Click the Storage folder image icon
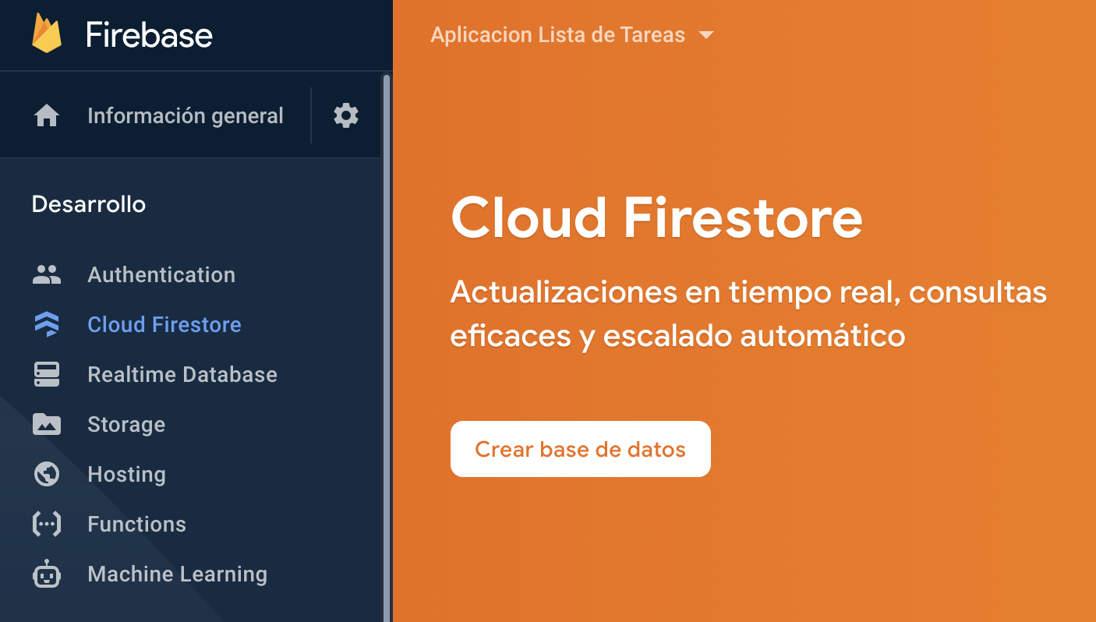Viewport: 1096px width, 622px height. pyautogui.click(x=47, y=424)
